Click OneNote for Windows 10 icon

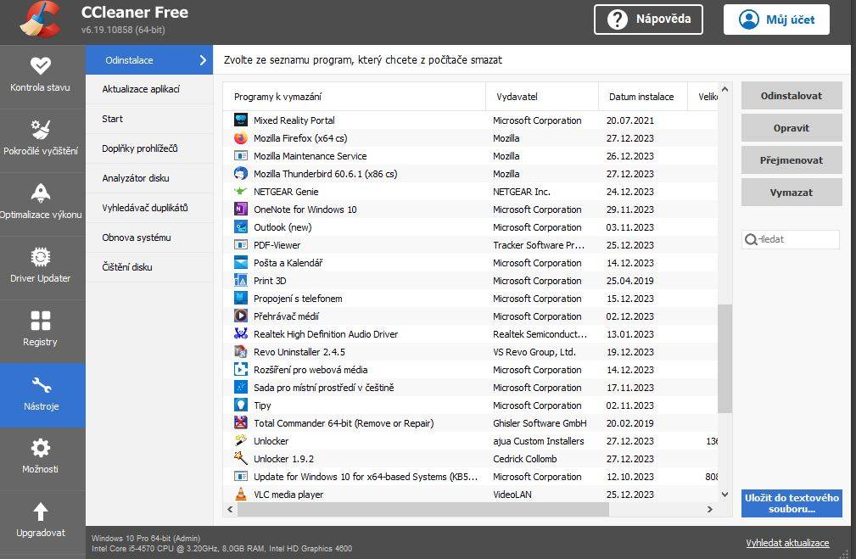click(x=241, y=210)
